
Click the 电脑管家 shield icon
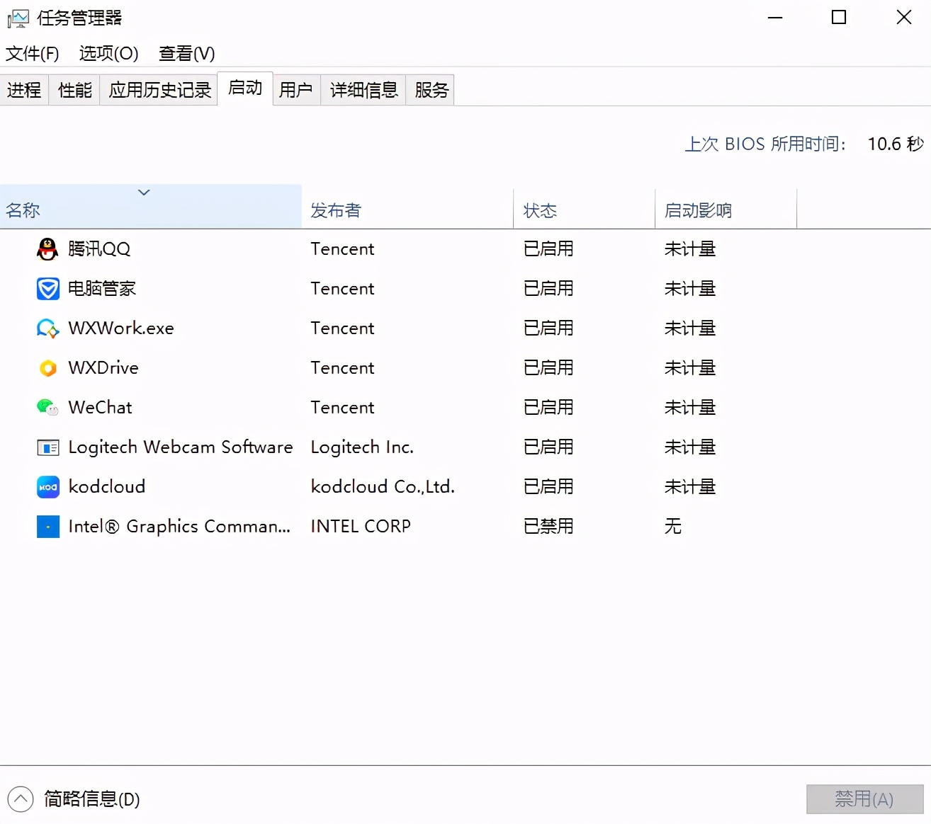(47, 289)
